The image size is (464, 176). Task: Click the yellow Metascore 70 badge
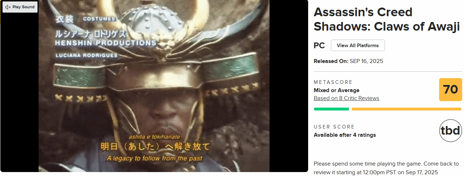pyautogui.click(x=450, y=90)
